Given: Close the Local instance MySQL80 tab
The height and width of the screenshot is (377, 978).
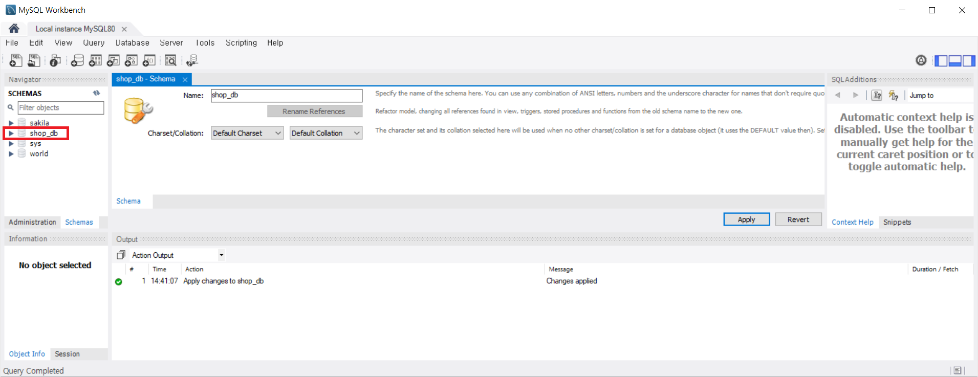Looking at the screenshot, I should pos(124,29).
